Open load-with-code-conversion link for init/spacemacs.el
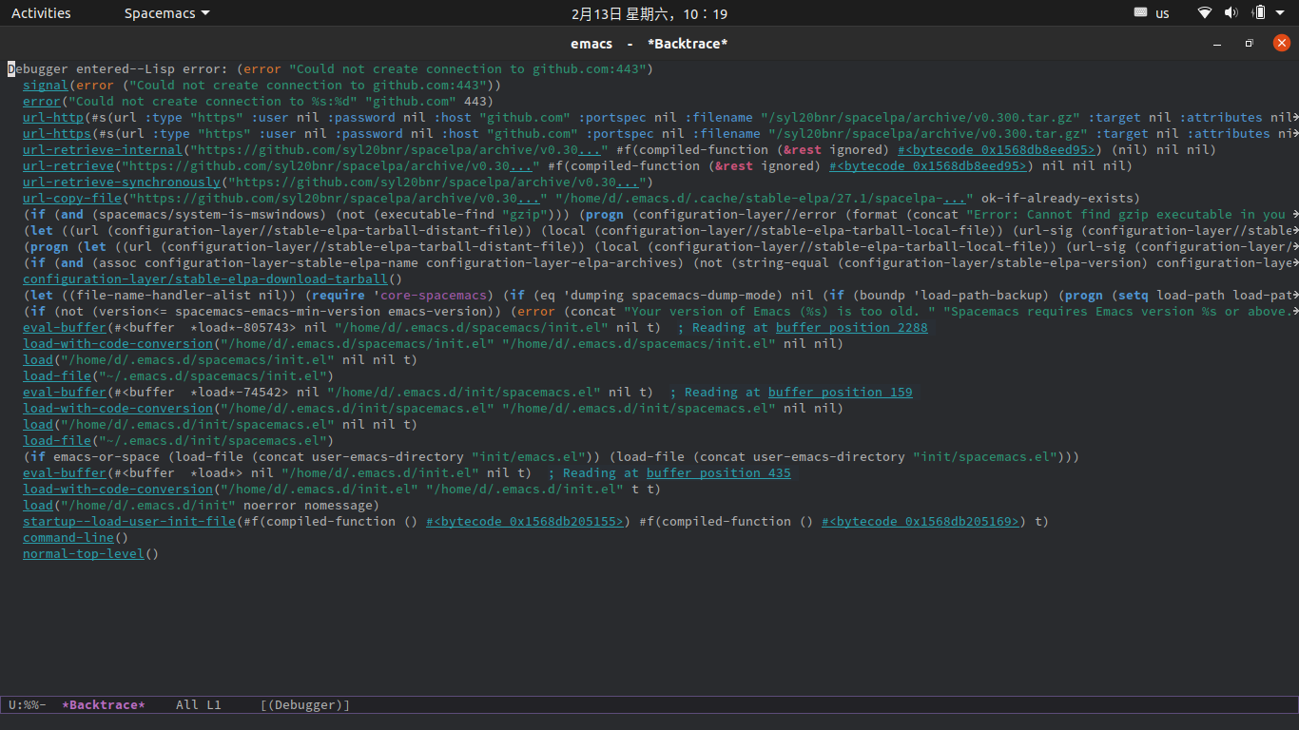The image size is (1299, 730). [118, 408]
